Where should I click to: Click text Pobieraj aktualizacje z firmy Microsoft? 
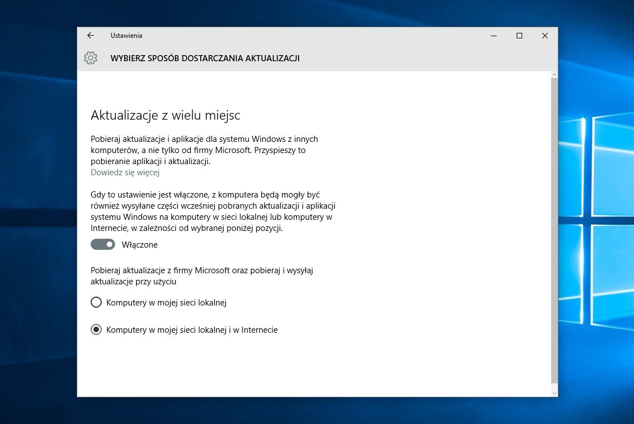[202, 276]
